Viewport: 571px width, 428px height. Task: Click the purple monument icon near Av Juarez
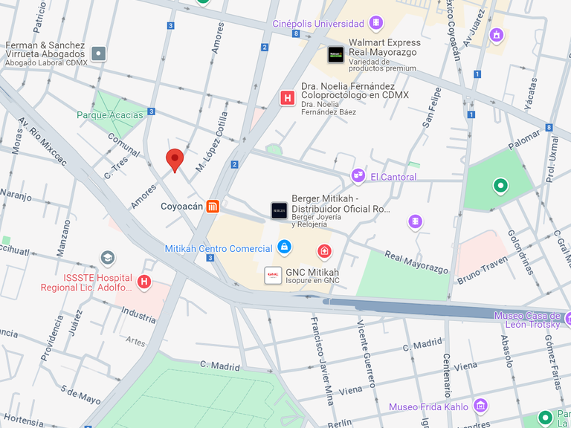click(x=497, y=36)
